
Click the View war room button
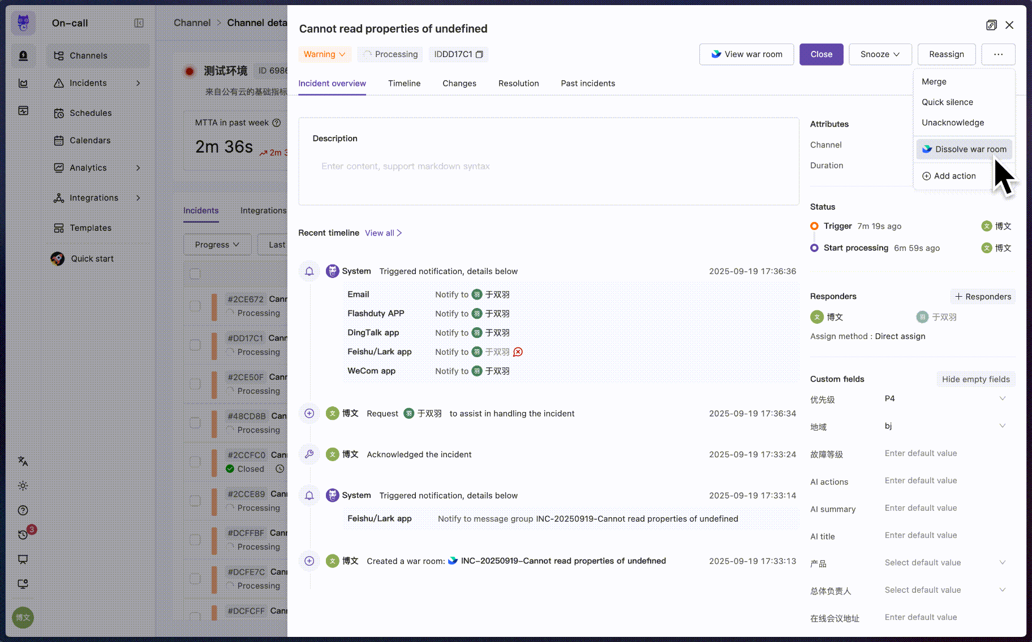746,54
